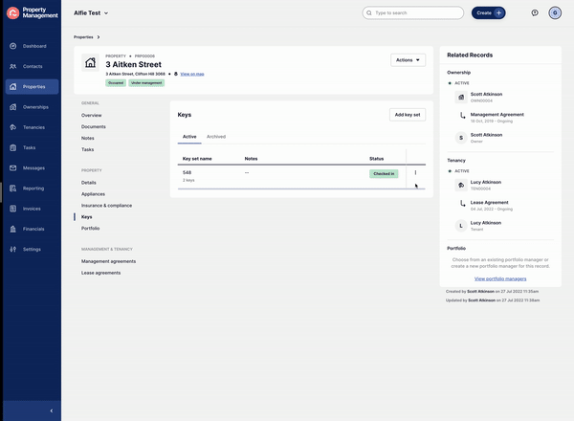Click the Under management tag

146,83
